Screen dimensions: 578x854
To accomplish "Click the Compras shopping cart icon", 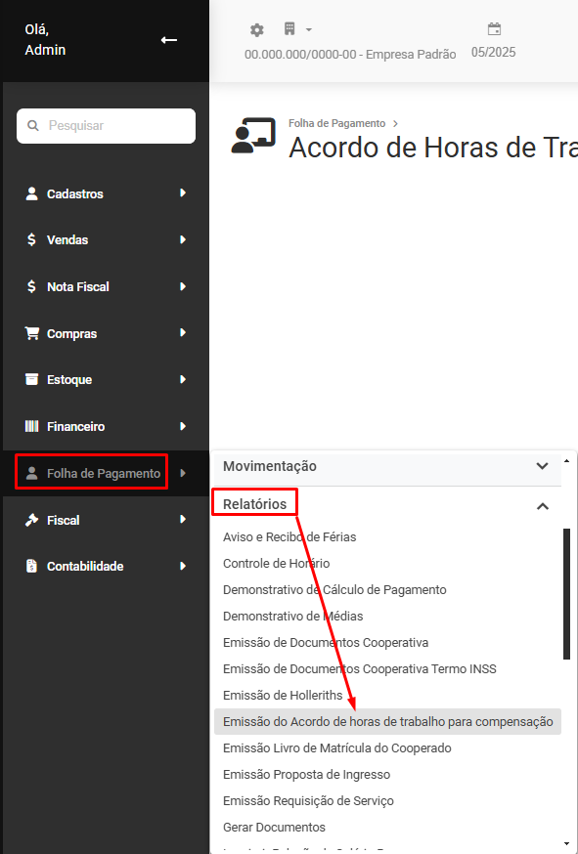I will (32, 333).
